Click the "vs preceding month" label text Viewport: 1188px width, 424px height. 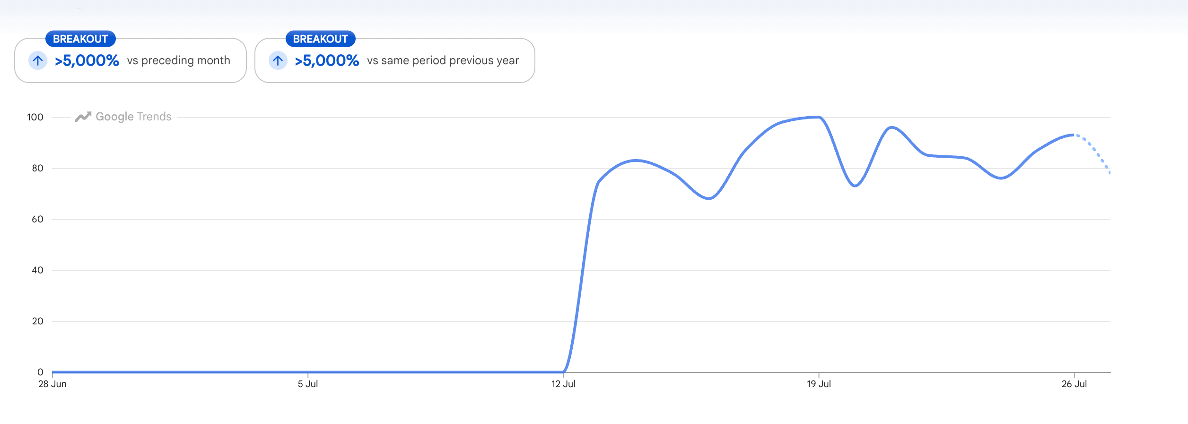[x=179, y=60]
